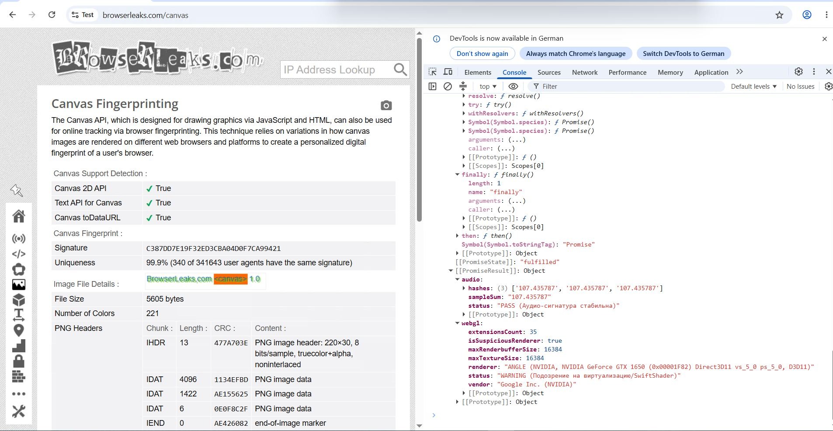Switch to the Elements tab
The height and width of the screenshot is (431, 833).
click(478, 72)
